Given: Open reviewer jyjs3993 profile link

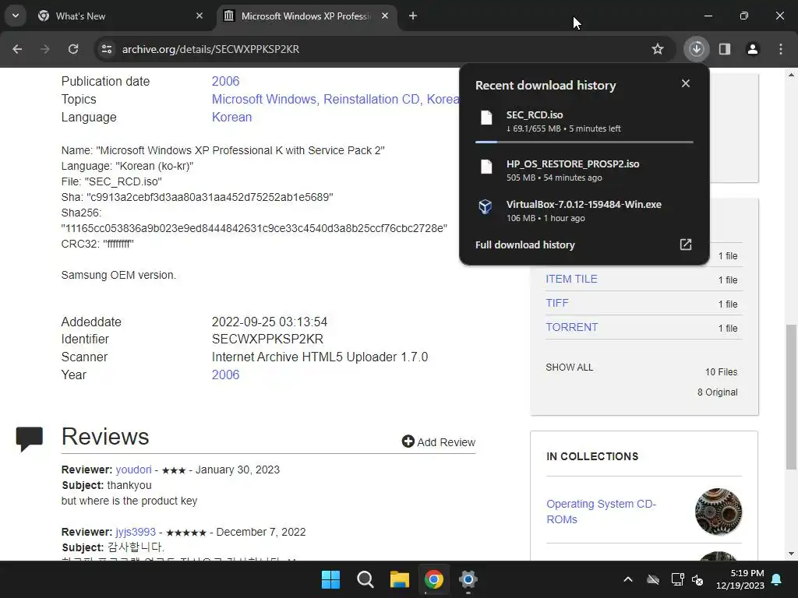Looking at the screenshot, I should (136, 532).
